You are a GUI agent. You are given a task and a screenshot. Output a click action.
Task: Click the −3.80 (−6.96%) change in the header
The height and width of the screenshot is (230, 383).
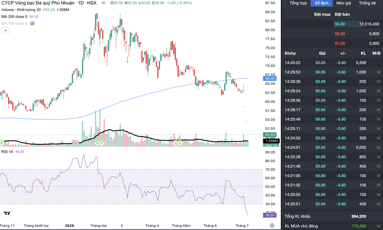tap(179, 3)
